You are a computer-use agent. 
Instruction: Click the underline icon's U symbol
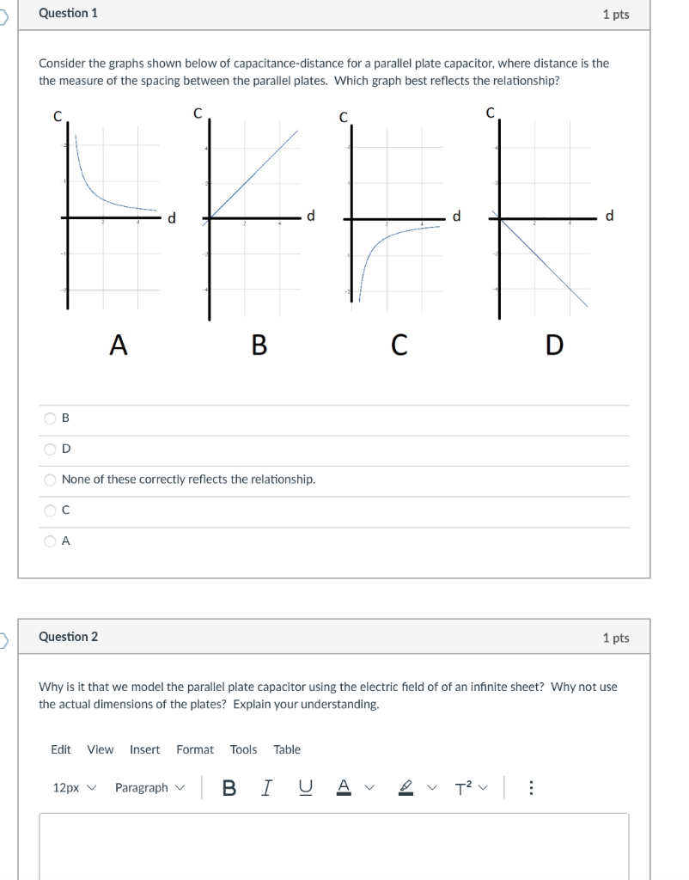pos(306,785)
